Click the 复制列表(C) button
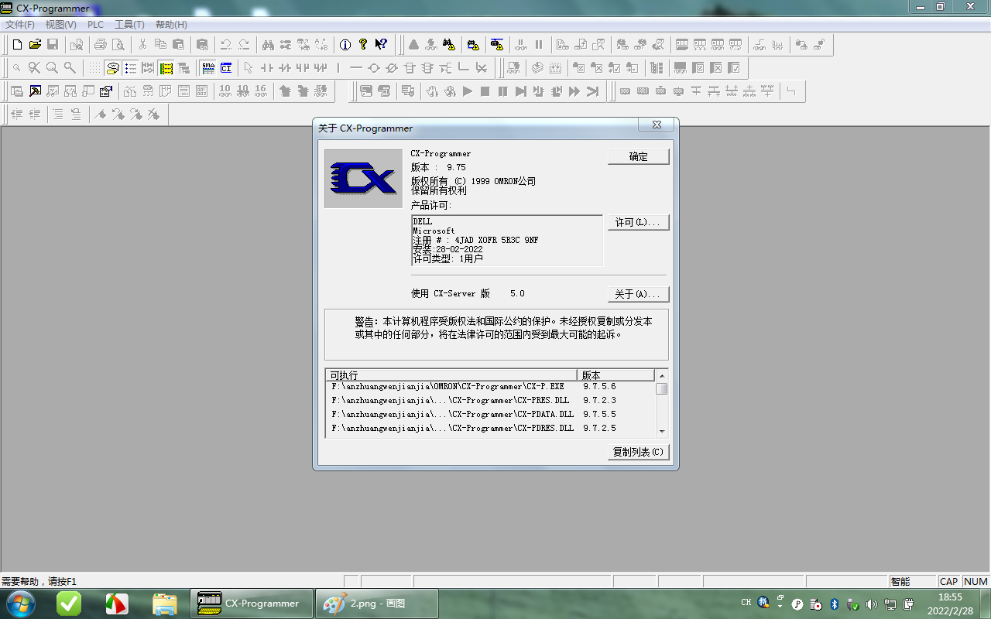This screenshot has height=619, width=991. [x=638, y=452]
